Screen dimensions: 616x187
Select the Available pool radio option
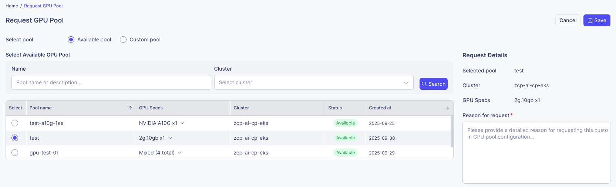tap(71, 40)
